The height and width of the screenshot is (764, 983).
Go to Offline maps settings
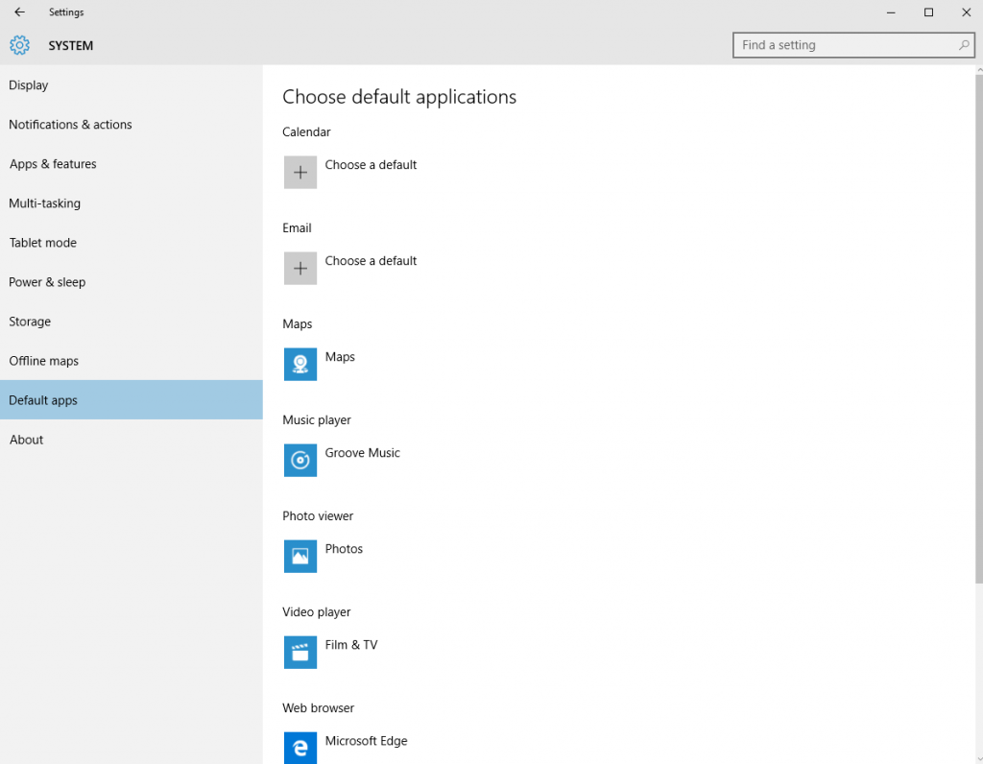pos(131,361)
